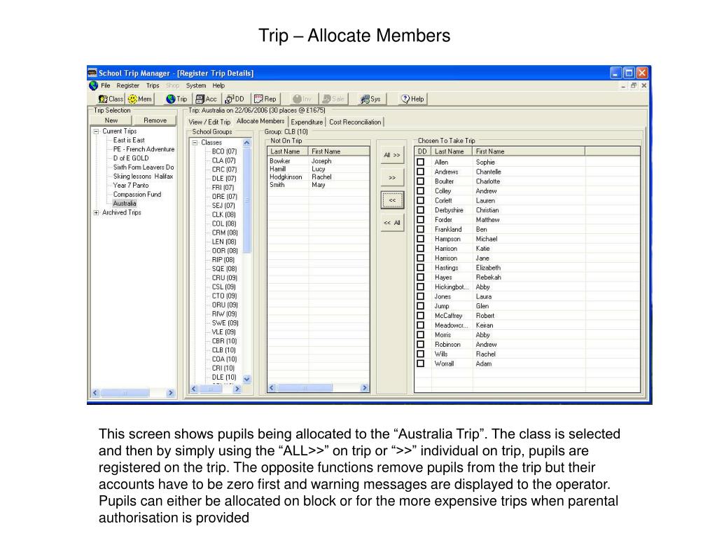Collapse the Current Trips tree node

pyautogui.click(x=96, y=131)
